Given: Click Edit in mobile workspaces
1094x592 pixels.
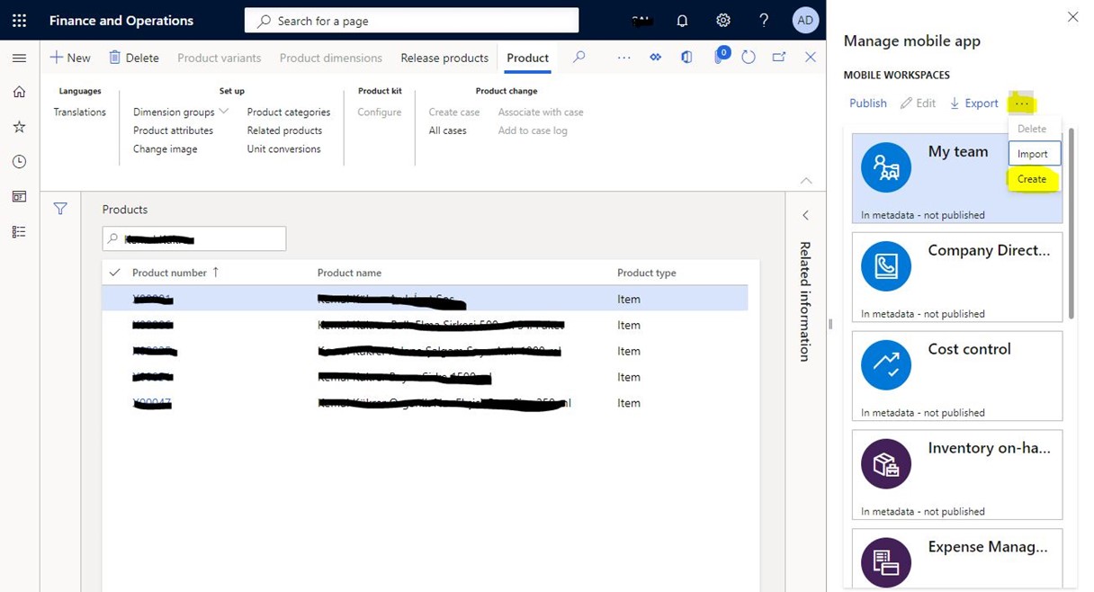Looking at the screenshot, I should pyautogui.click(x=918, y=103).
